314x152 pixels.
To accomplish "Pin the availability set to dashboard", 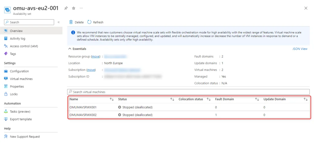I will [x=66, y=8].
